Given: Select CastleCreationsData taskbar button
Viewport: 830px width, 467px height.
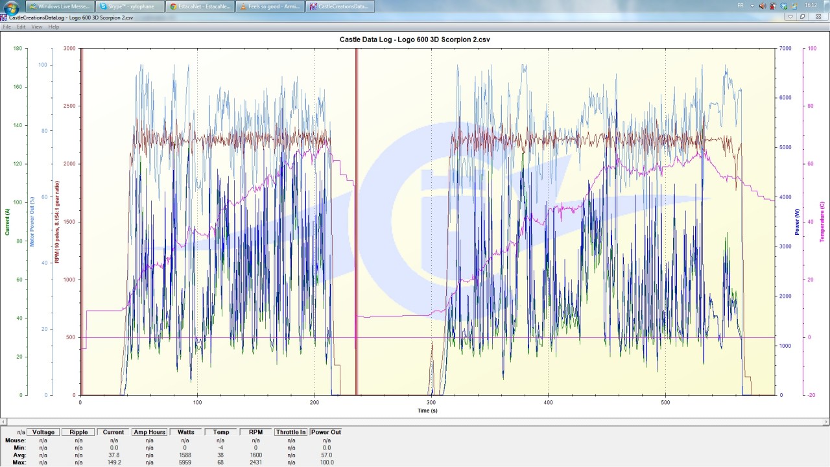Looking at the screenshot, I should click(x=339, y=6).
